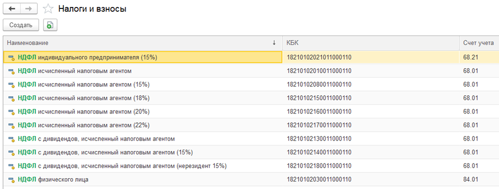This screenshot has width=499, height=189.
Task: Click КБК cell 18210102130011000110
Action: (x=319, y=139)
